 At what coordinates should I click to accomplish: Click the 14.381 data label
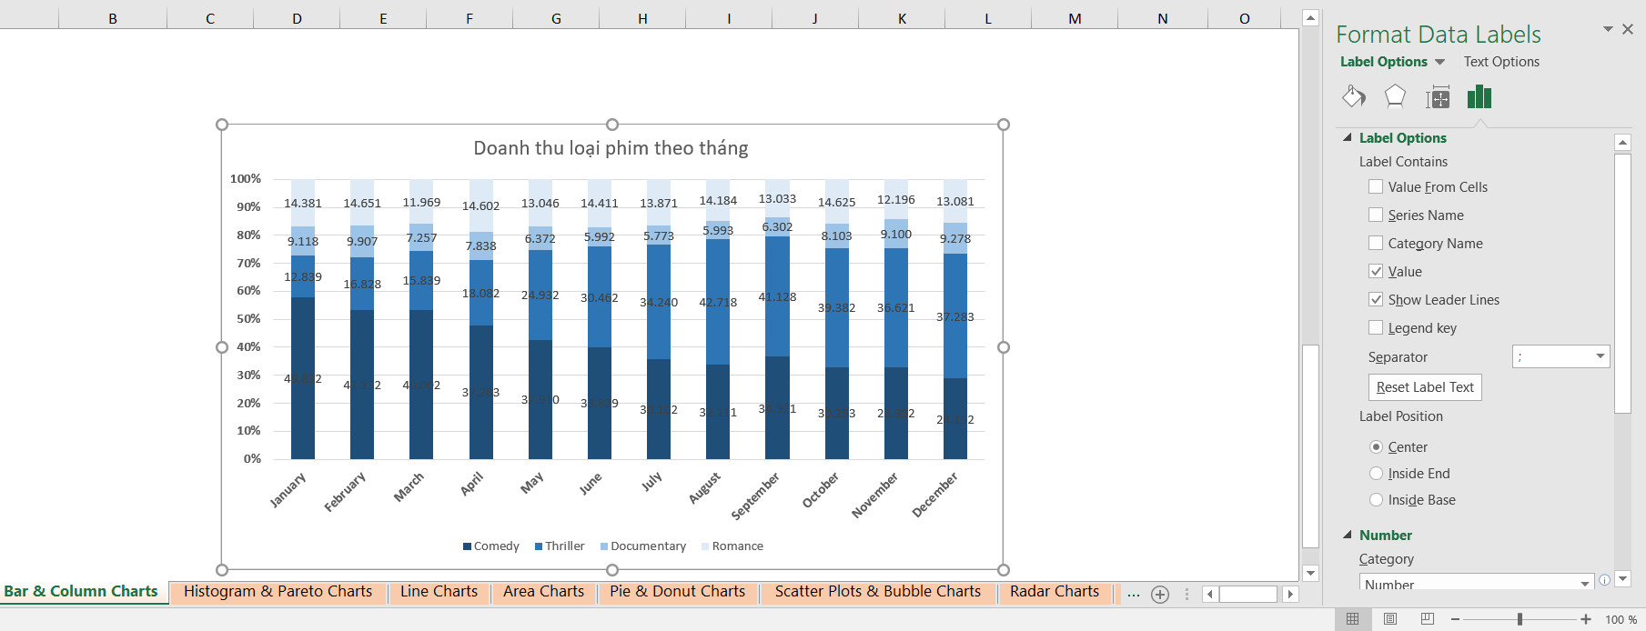click(303, 203)
